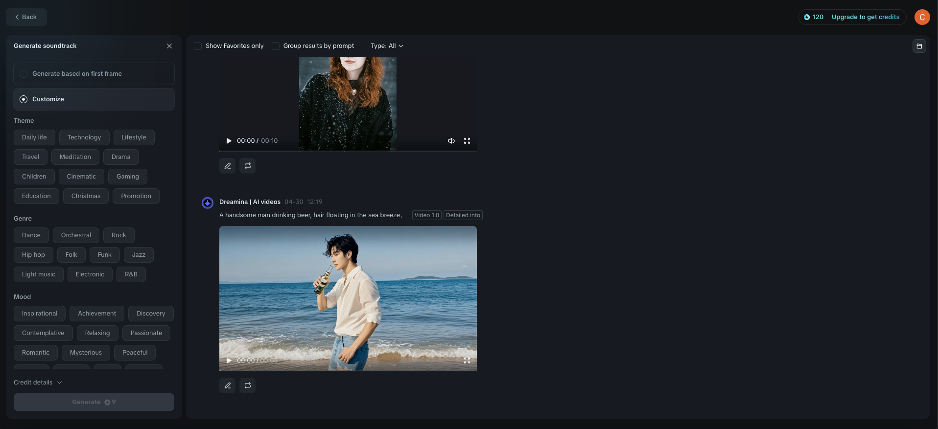Choose the Hip hop genre

[x=33, y=255]
